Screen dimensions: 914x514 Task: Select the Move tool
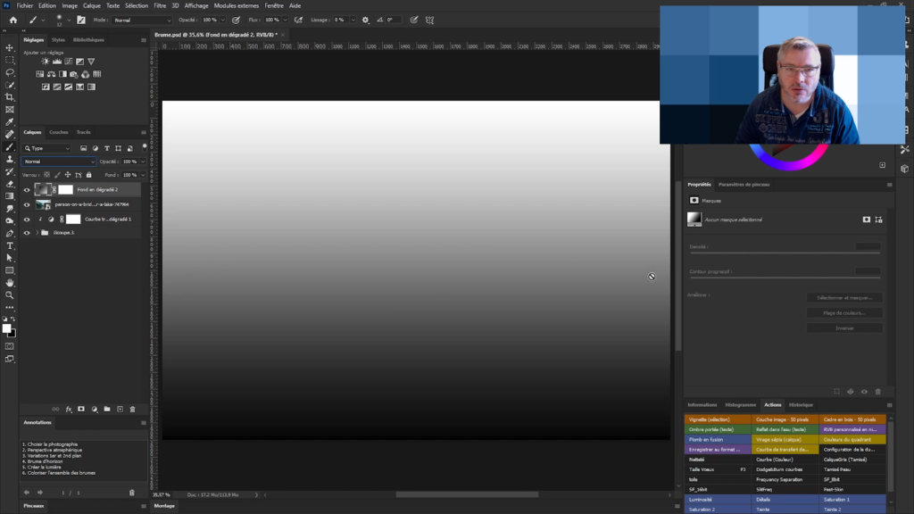tap(9, 48)
